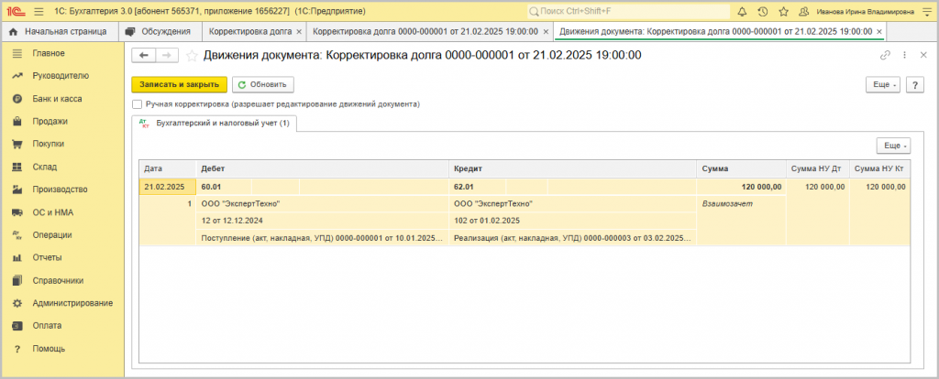Viewport: 939px width, 379px height.
Task: Close the Корректировка долга list tab
Action: coord(299,31)
